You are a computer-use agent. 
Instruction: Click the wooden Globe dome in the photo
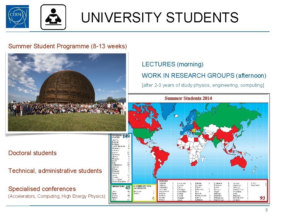click(67, 87)
